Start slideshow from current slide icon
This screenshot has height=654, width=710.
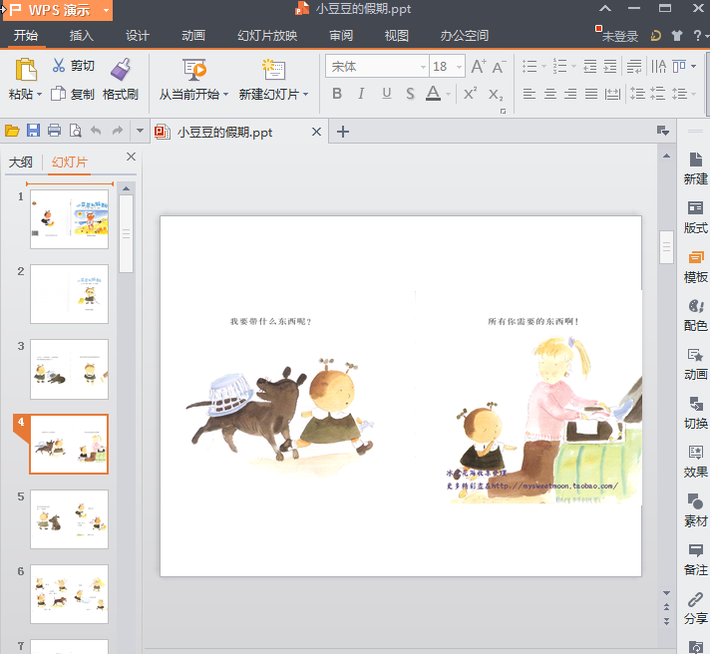pyautogui.click(x=194, y=69)
